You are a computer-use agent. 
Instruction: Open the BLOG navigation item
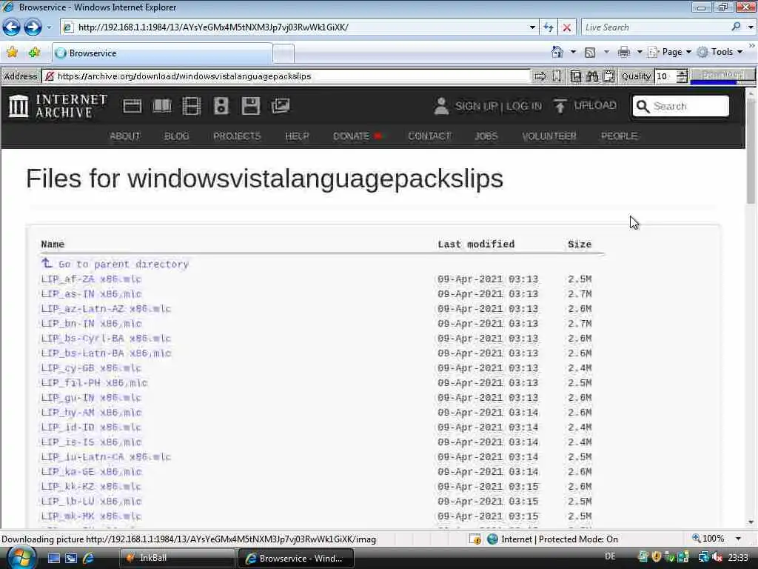tap(176, 136)
